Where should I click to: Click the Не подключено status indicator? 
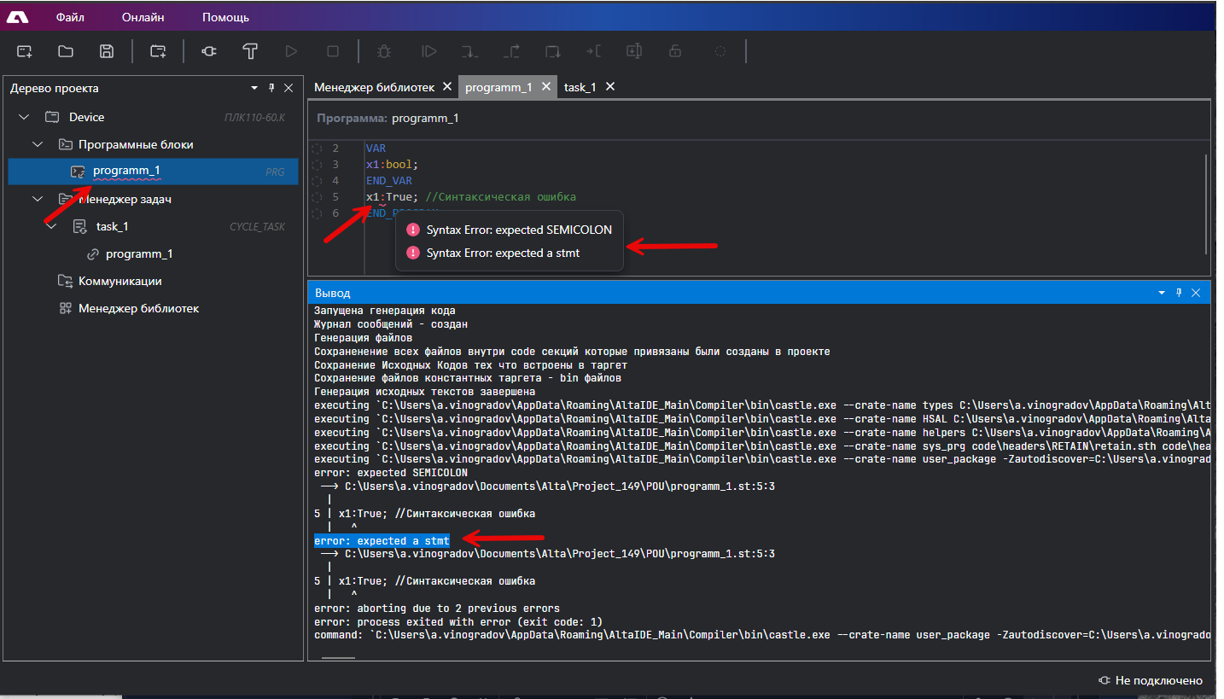click(1151, 680)
